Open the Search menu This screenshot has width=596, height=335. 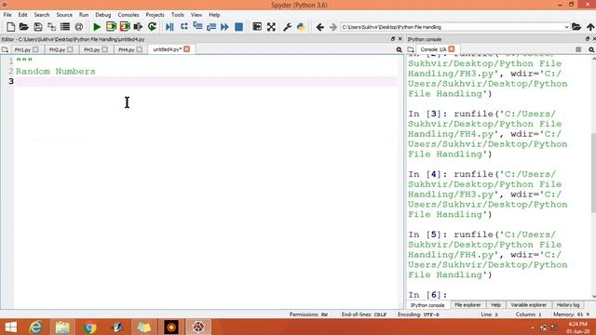(41, 15)
